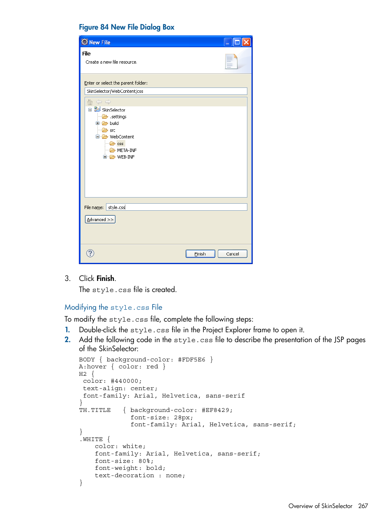
Task: Click the '.WHITE {' code line
Action: coord(95,439)
